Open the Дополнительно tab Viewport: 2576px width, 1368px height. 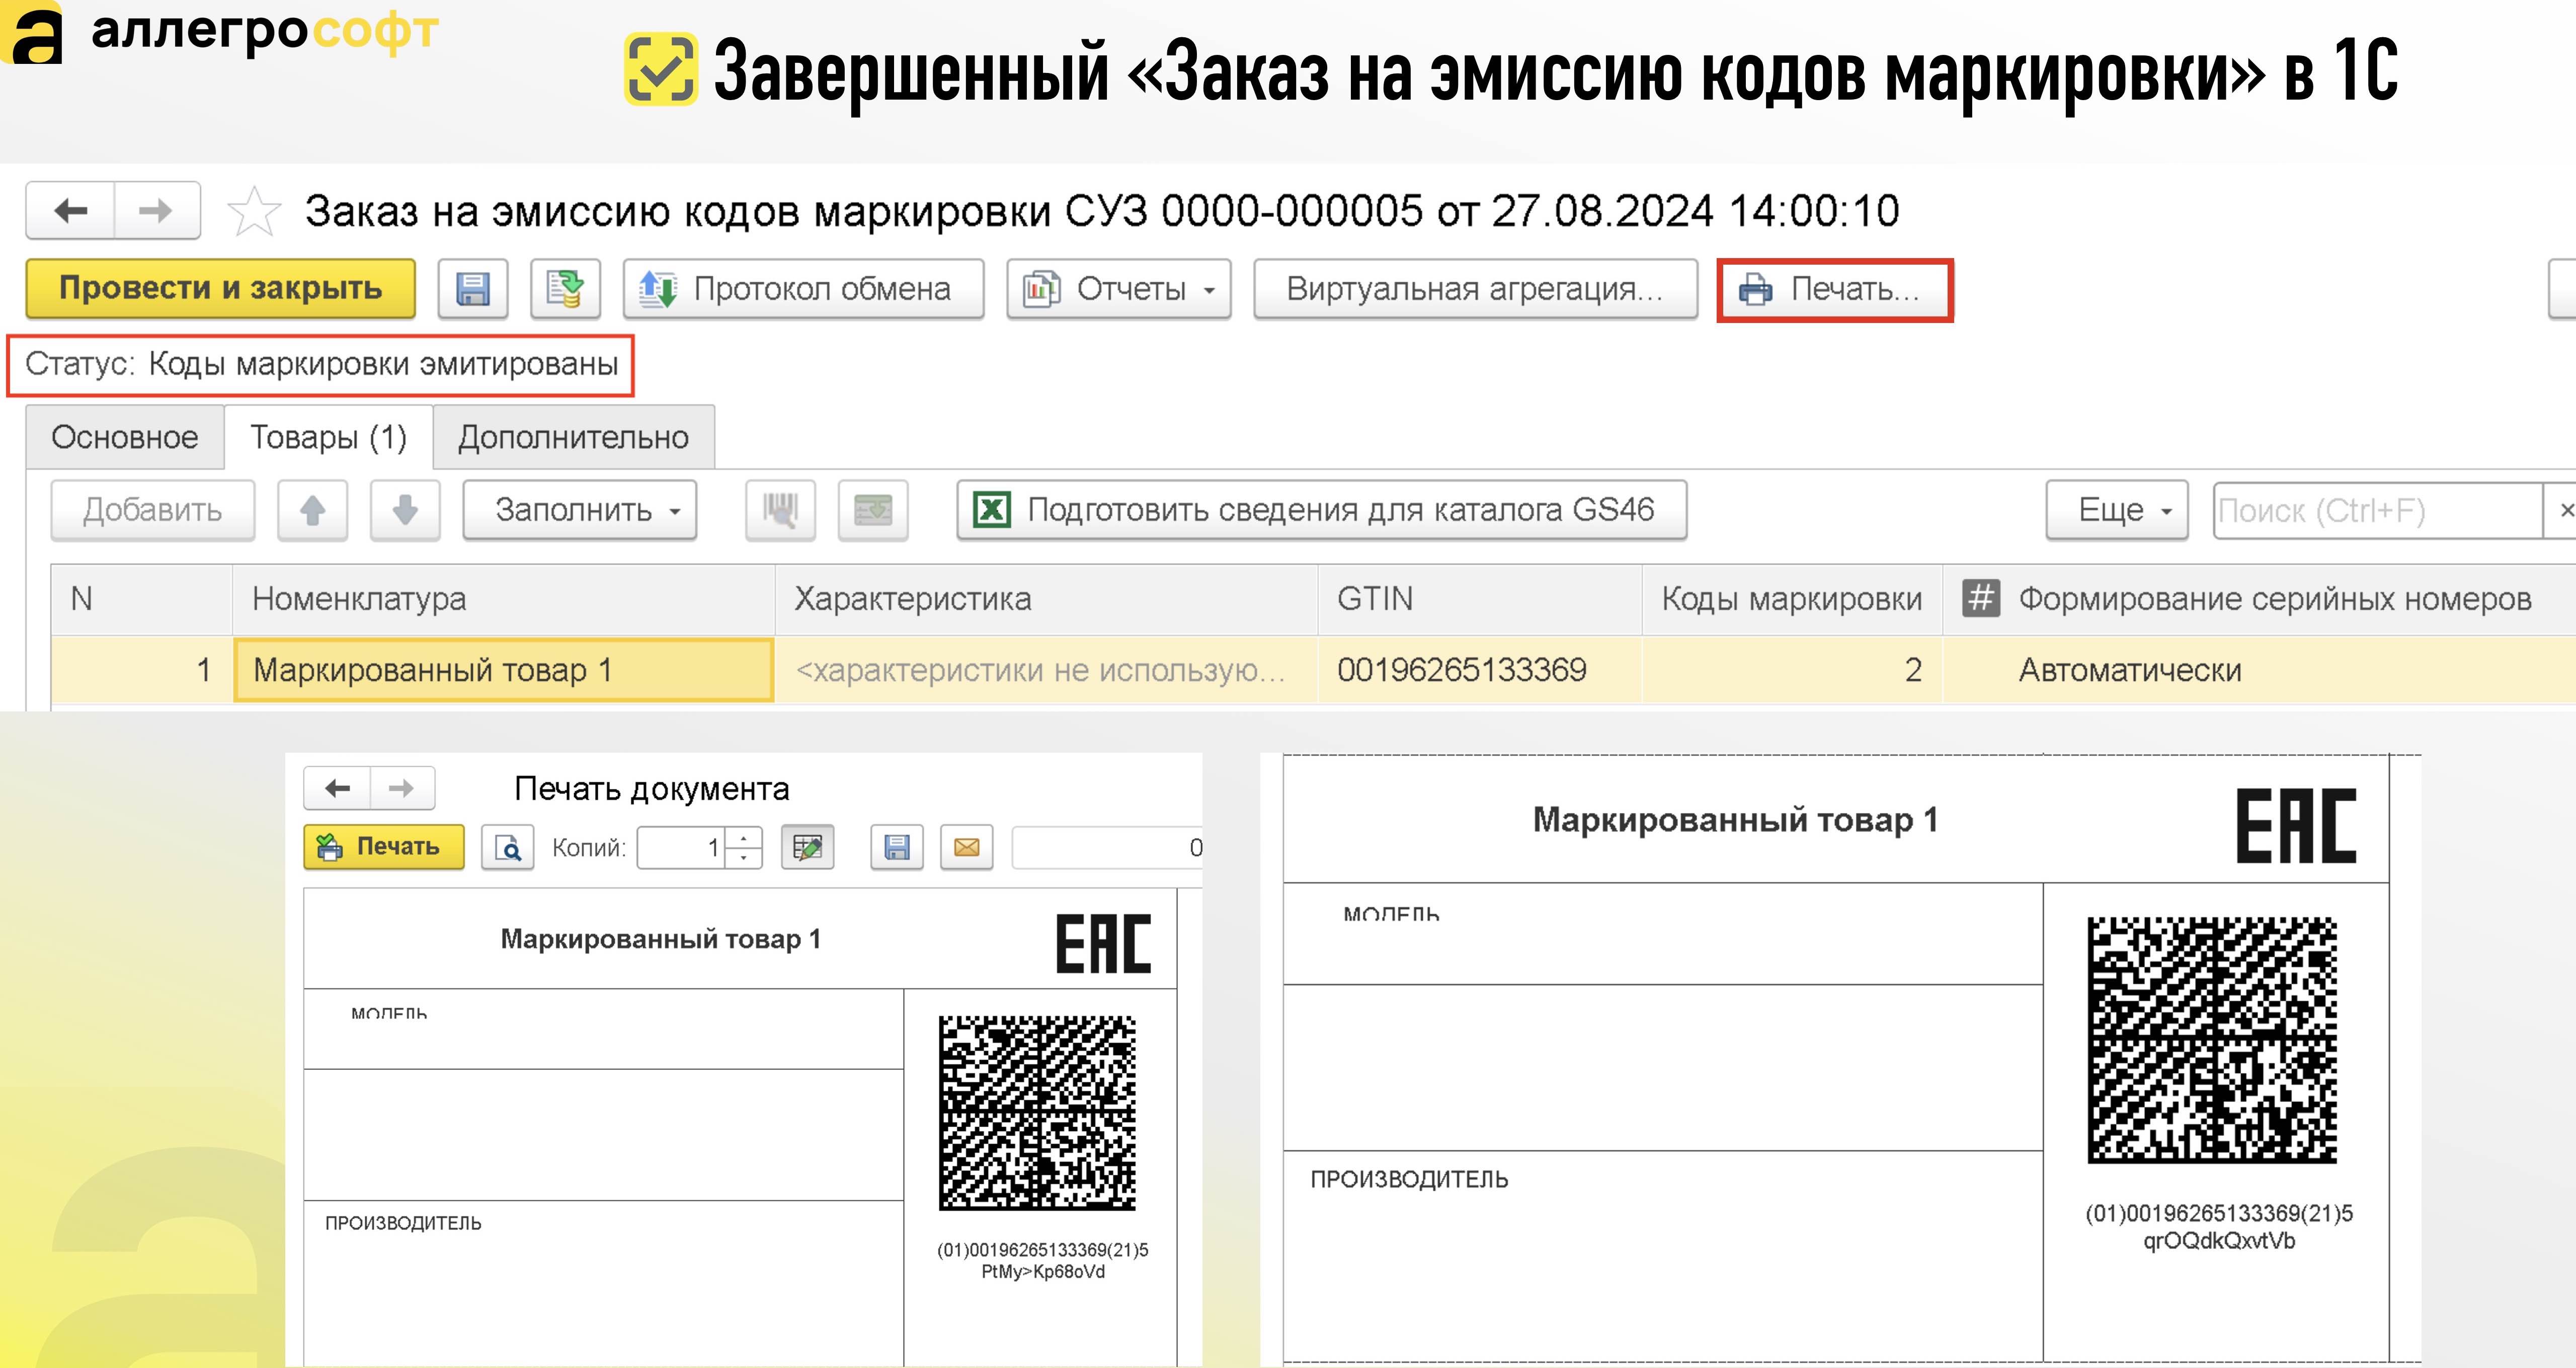point(573,437)
